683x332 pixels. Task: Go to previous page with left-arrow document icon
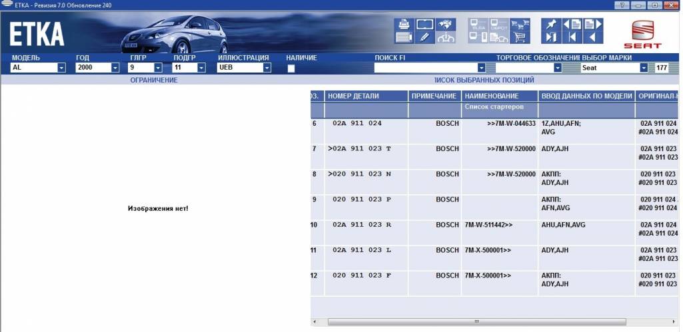pyautogui.click(x=571, y=24)
